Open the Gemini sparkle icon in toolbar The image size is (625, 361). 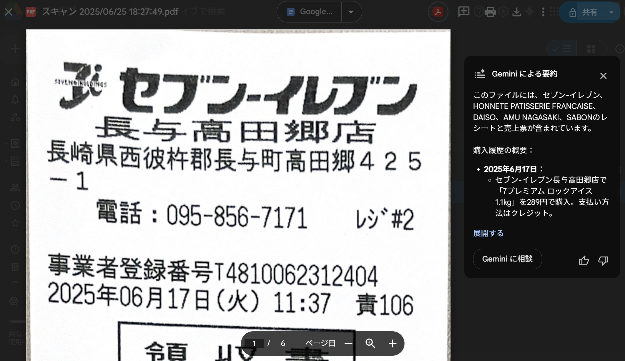[530, 12]
